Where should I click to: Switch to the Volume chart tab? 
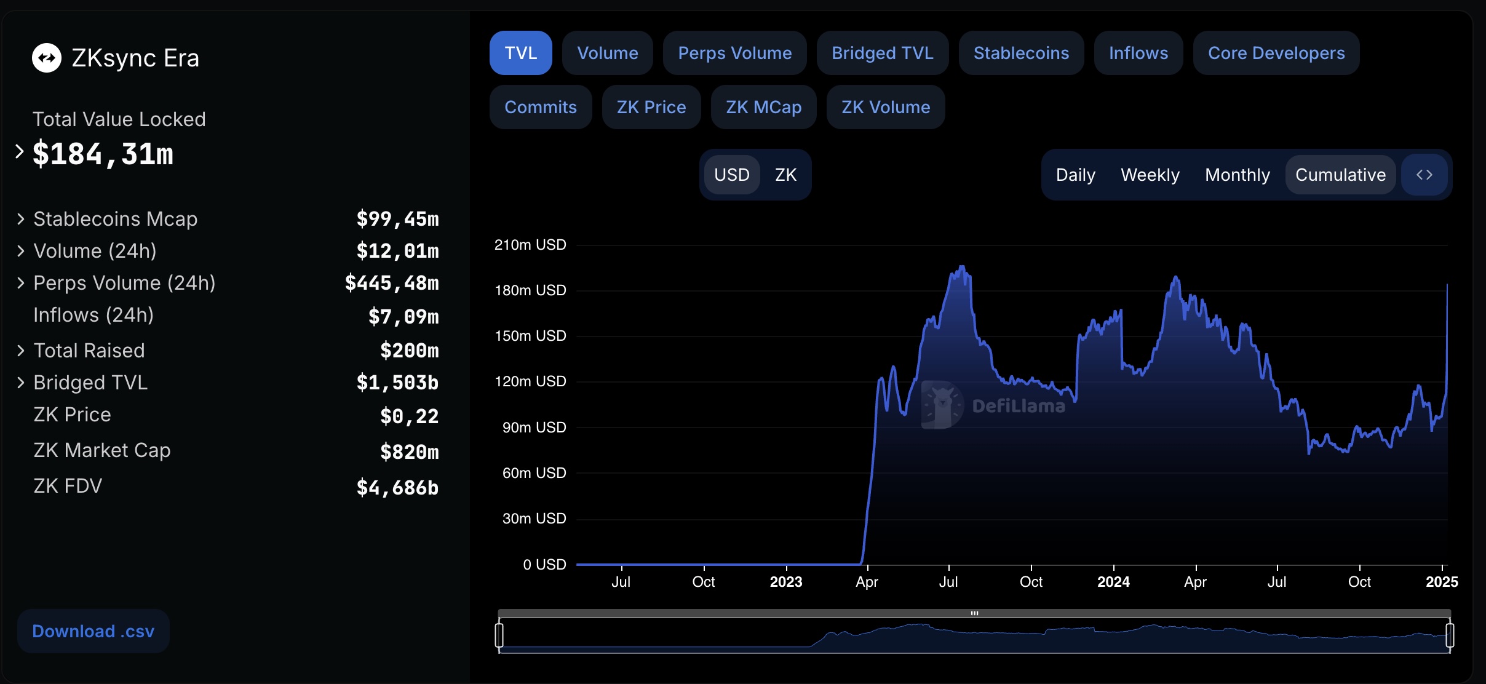pos(608,53)
